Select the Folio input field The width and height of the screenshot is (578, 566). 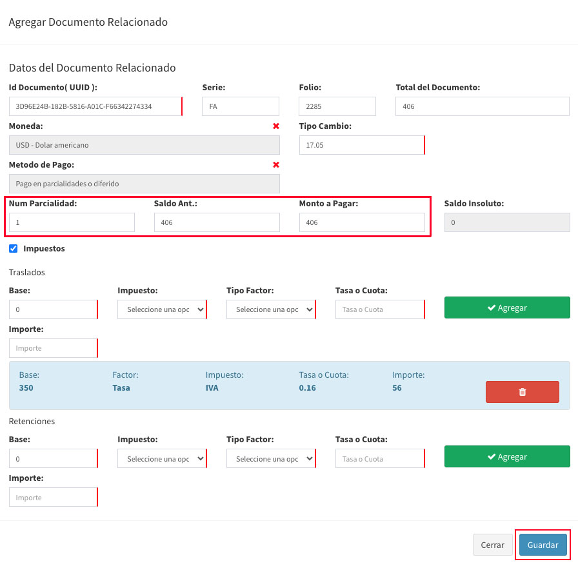(337, 106)
